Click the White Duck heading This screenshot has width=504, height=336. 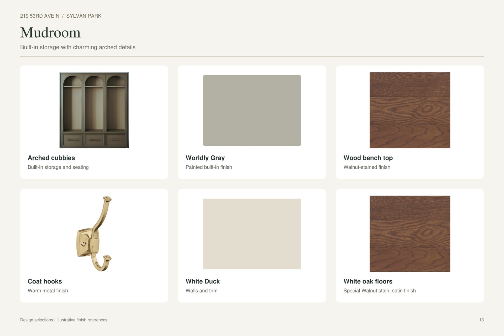click(203, 281)
